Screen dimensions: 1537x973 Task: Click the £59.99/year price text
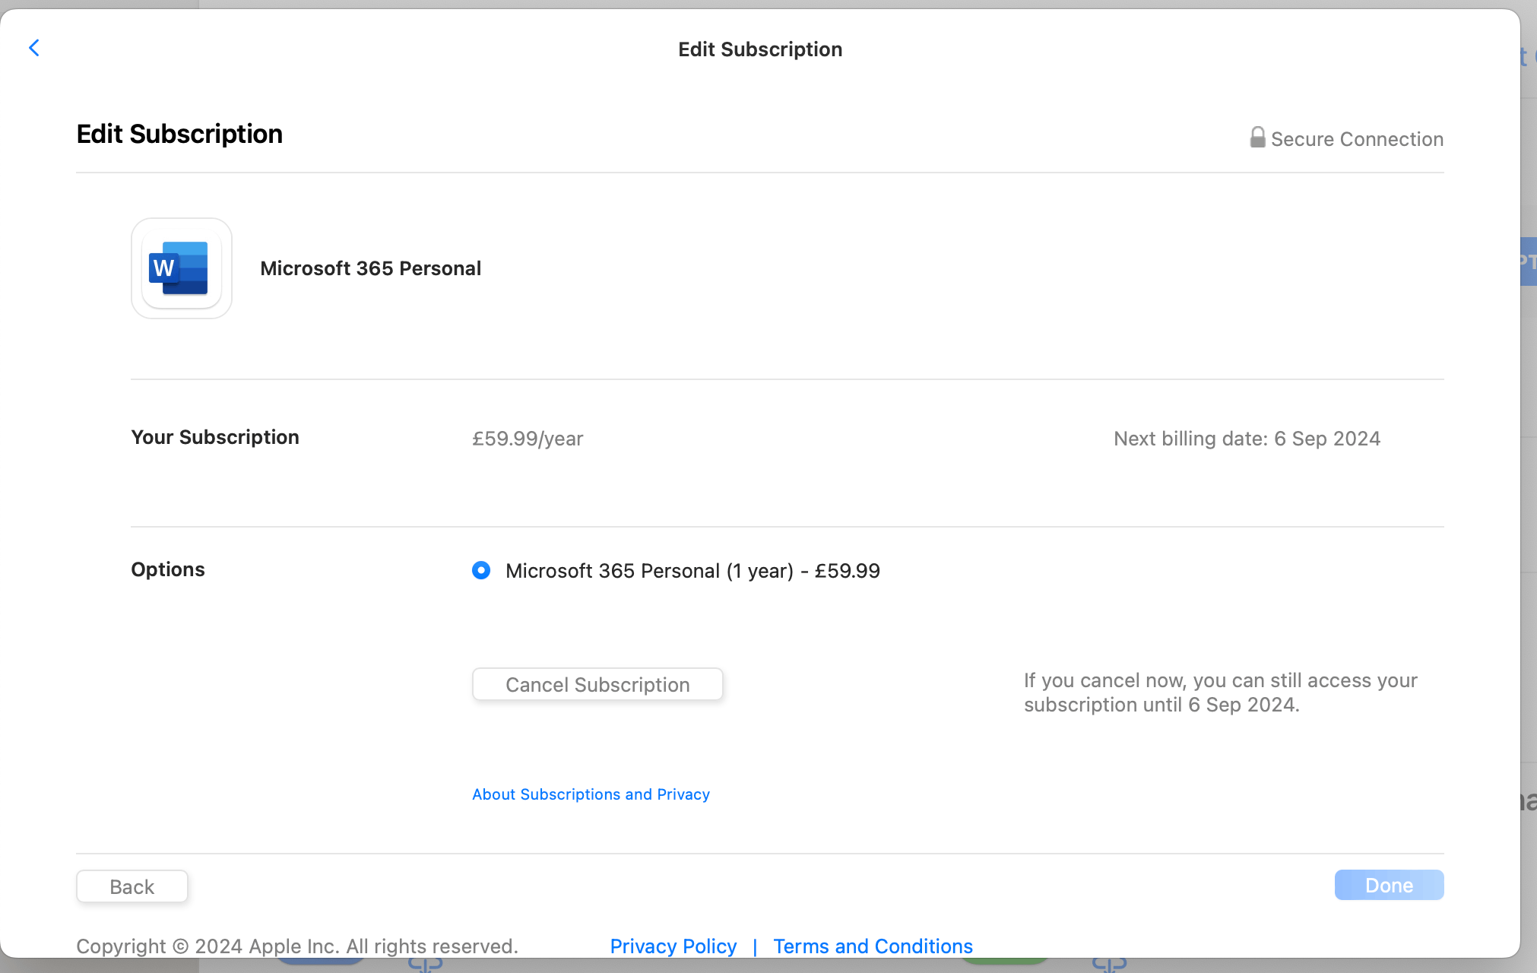click(528, 439)
